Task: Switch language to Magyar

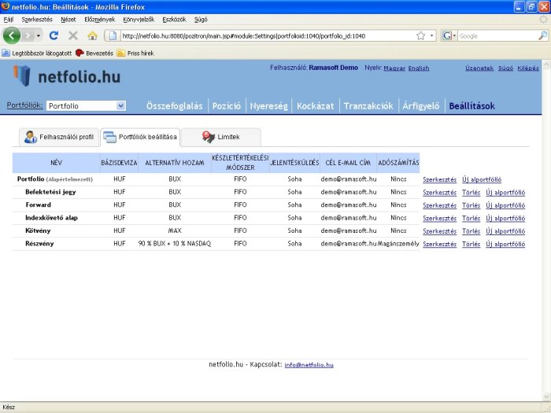Action: (394, 68)
